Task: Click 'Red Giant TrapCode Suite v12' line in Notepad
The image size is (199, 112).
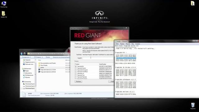Action: pos(127,46)
